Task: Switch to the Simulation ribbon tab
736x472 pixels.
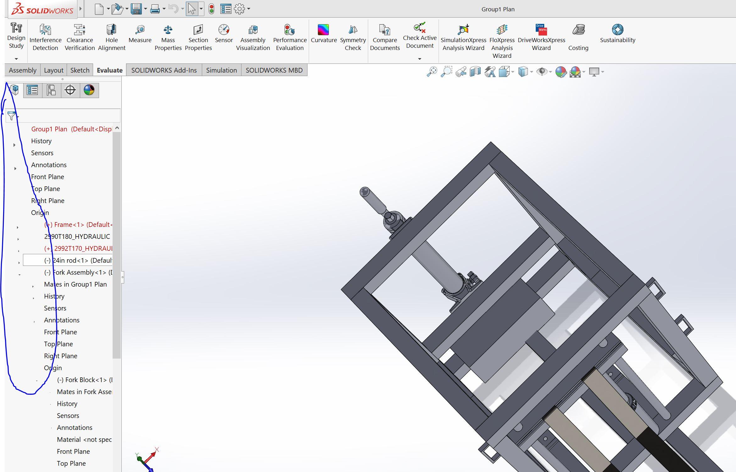Action: tap(221, 70)
